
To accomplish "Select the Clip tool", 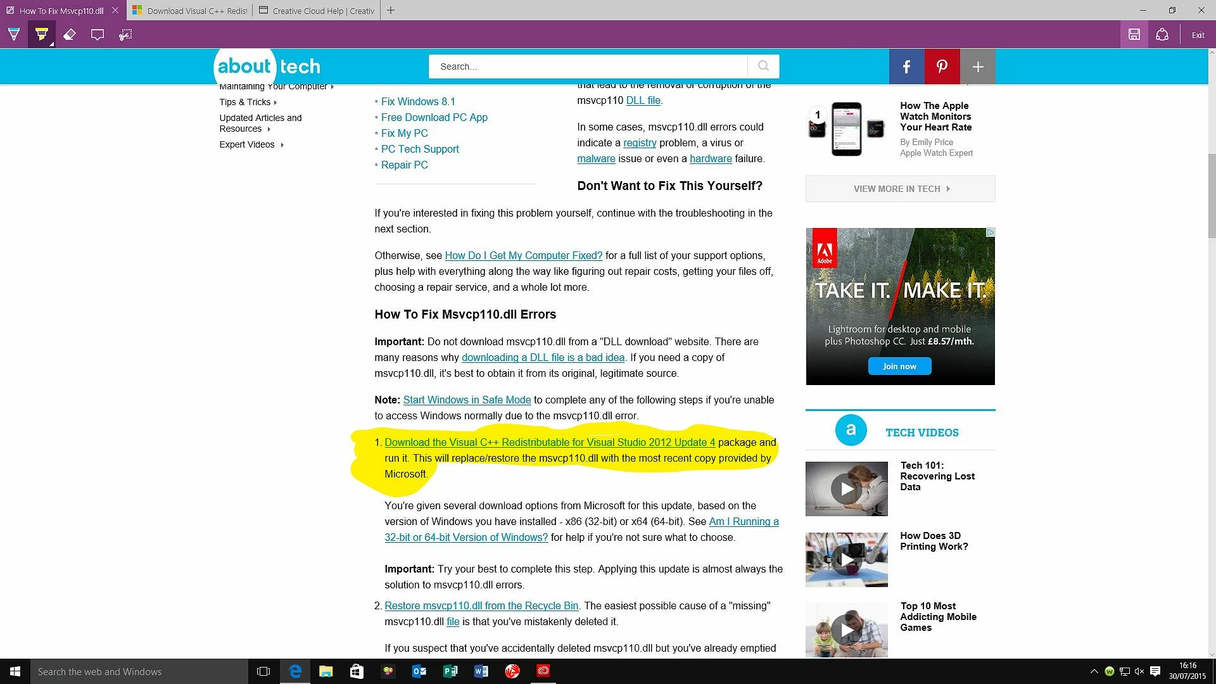I will pos(125,35).
